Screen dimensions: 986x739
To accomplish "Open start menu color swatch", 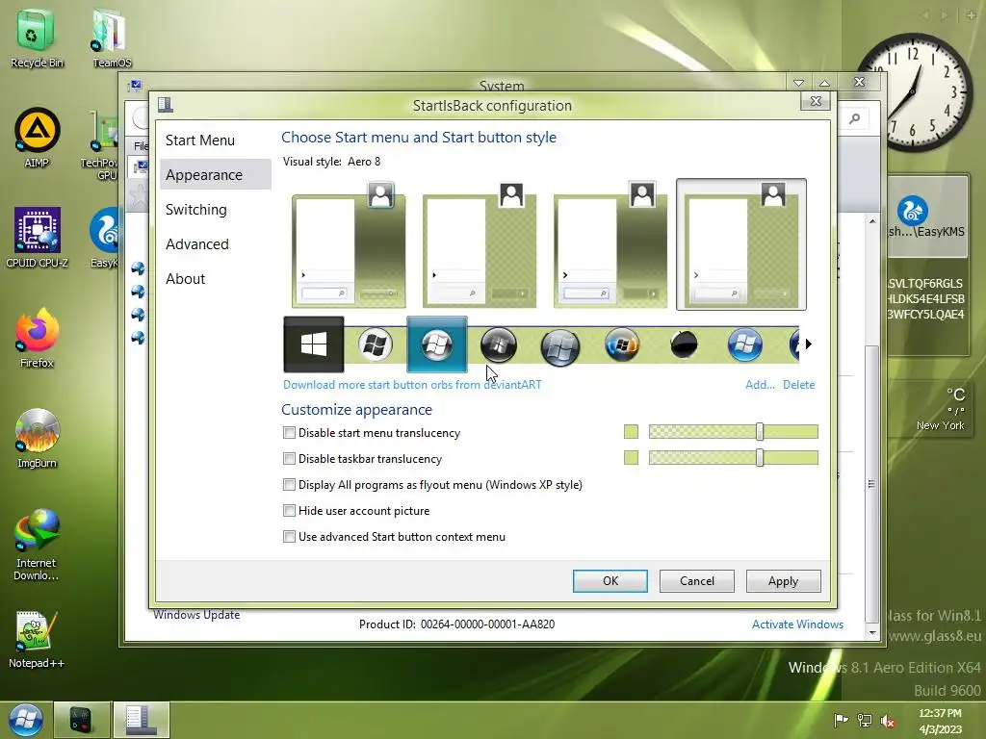I will tap(631, 432).
